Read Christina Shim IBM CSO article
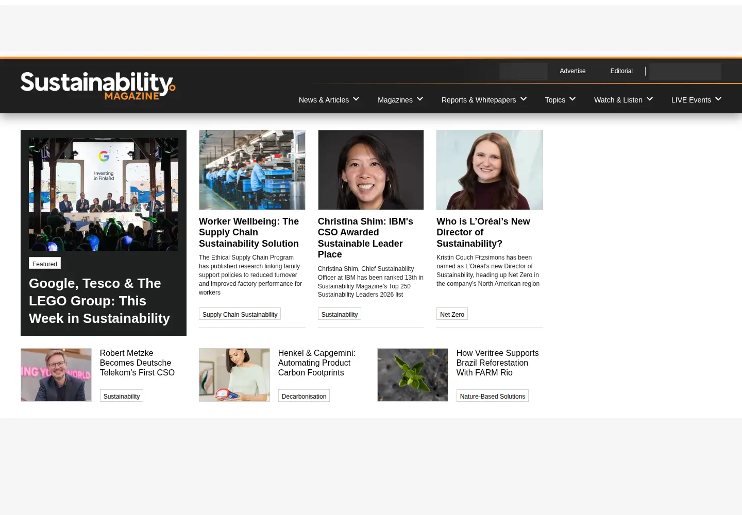This screenshot has width=742, height=515. [365, 238]
